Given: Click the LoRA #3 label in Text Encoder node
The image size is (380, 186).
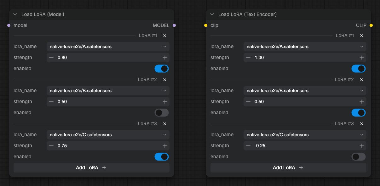Looking at the screenshot, I should 344,124.
